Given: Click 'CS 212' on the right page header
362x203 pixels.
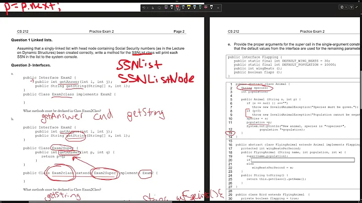Looking at the screenshot, I should [x=233, y=31].
